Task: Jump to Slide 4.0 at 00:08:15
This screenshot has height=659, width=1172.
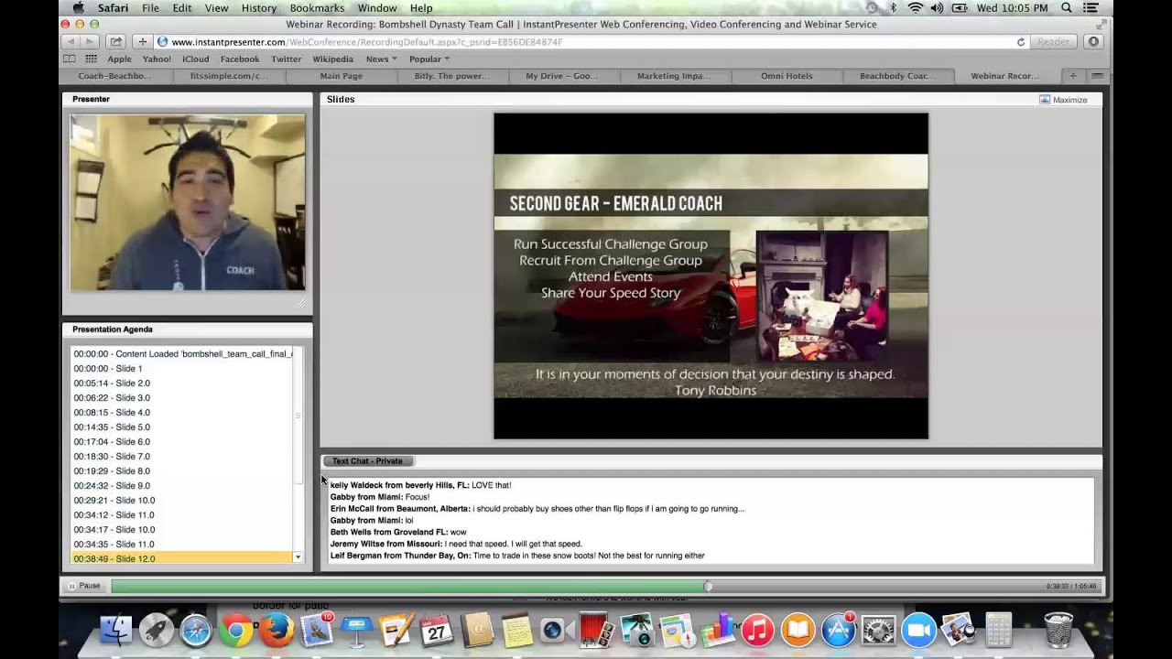Action: pyautogui.click(x=112, y=413)
